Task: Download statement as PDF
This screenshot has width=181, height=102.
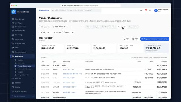Action: coord(126,39)
